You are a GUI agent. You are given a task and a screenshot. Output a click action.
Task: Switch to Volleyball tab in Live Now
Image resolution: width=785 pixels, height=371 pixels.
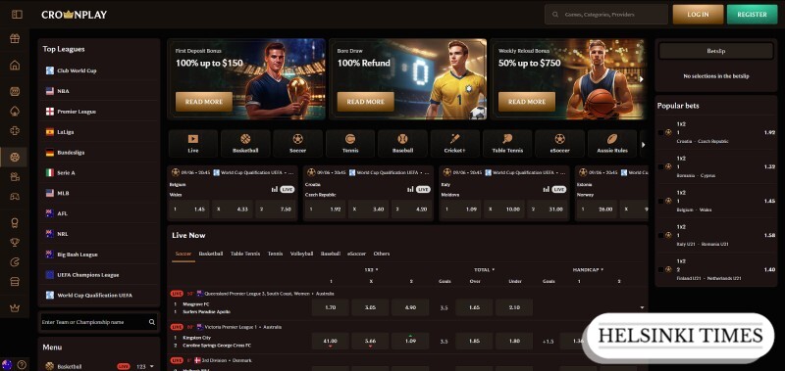[x=302, y=254]
